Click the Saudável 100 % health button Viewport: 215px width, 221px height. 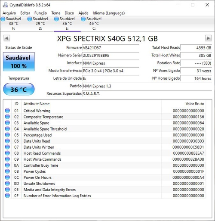pyautogui.click(x=19, y=62)
